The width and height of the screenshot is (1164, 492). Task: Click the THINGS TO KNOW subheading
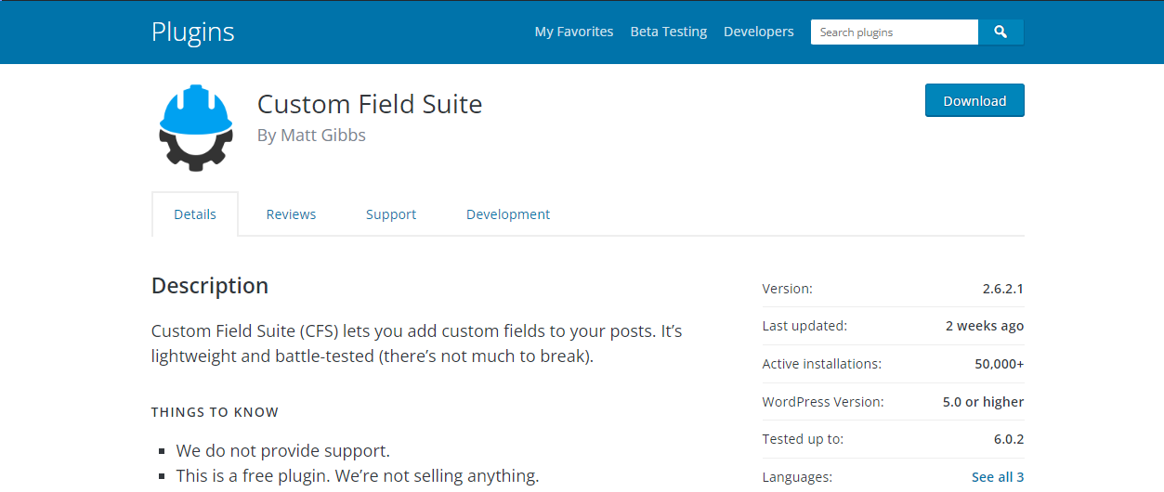pos(216,412)
